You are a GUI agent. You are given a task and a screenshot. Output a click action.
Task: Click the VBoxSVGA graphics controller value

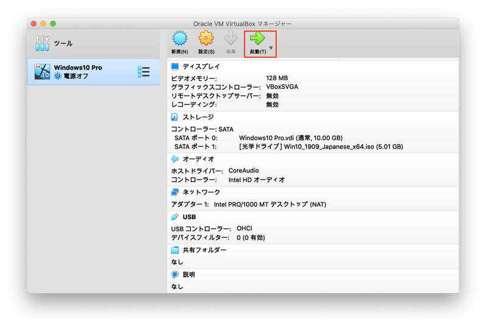282,87
